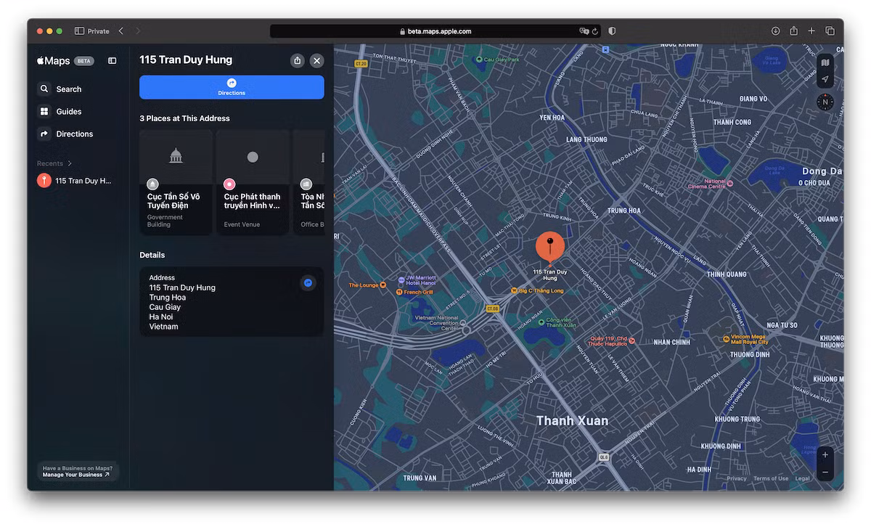Open Cục Phát thanh truyền Hình event venue card
The width and height of the screenshot is (871, 527).
[x=253, y=182]
